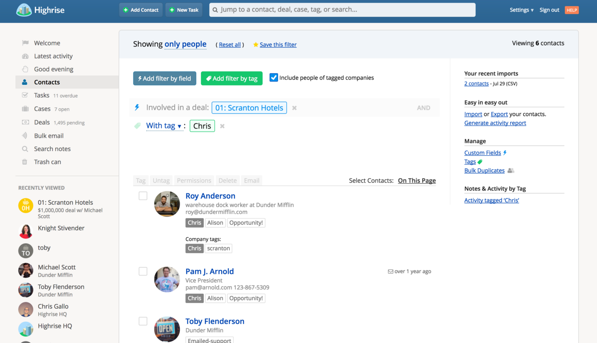Select the Pam J. Arnold checkbox
Screen dimensions: 597x343
coord(143,271)
